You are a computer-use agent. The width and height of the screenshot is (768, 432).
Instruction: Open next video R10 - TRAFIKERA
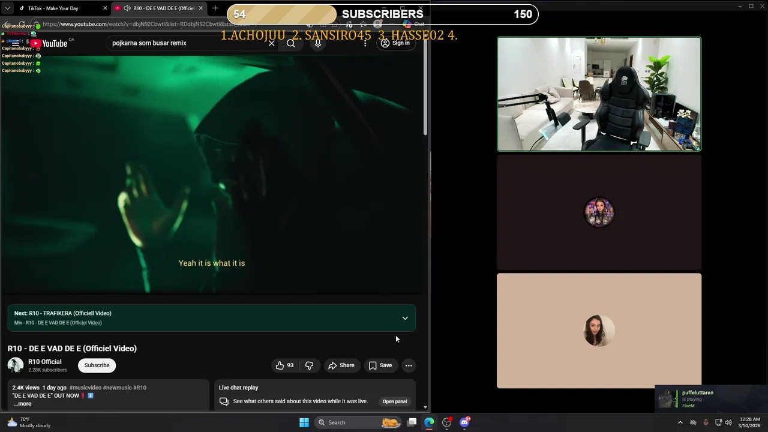[x=62, y=313]
